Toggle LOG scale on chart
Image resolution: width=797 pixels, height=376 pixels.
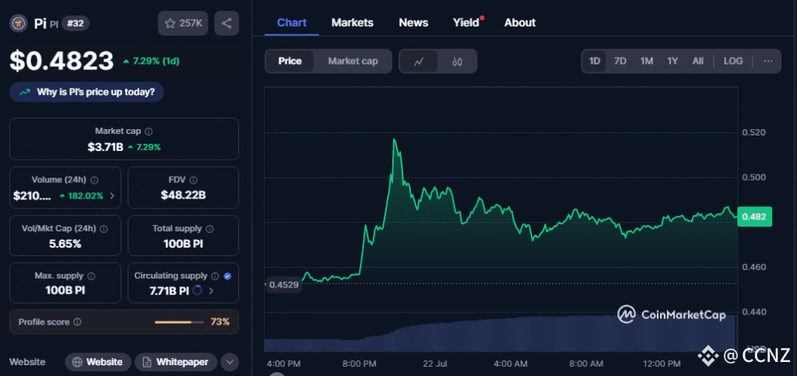(x=733, y=61)
